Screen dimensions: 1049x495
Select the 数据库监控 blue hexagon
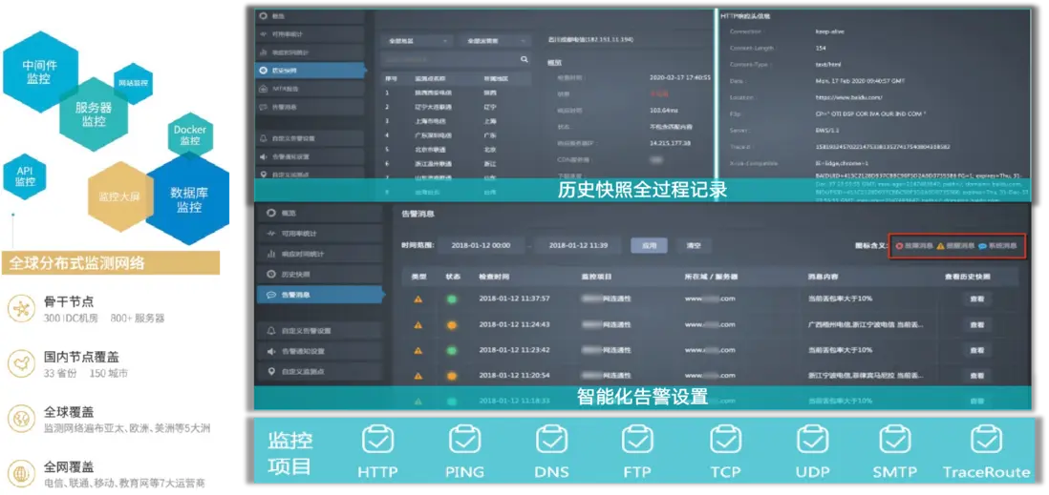[189, 199]
